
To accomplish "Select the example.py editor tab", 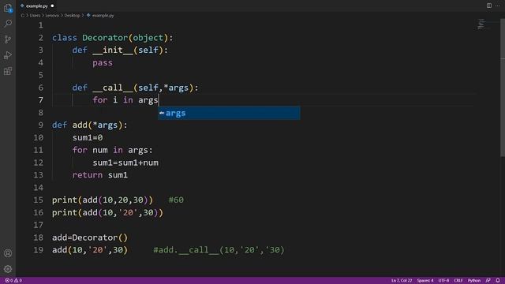I will pos(37,6).
